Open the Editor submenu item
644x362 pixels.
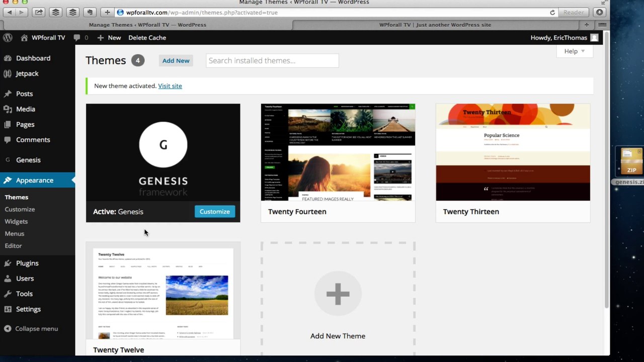coord(14,246)
